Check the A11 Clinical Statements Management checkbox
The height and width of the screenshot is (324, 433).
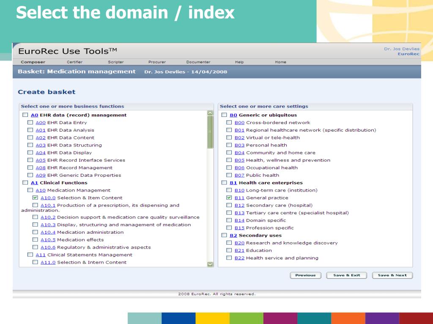[x=30, y=254]
